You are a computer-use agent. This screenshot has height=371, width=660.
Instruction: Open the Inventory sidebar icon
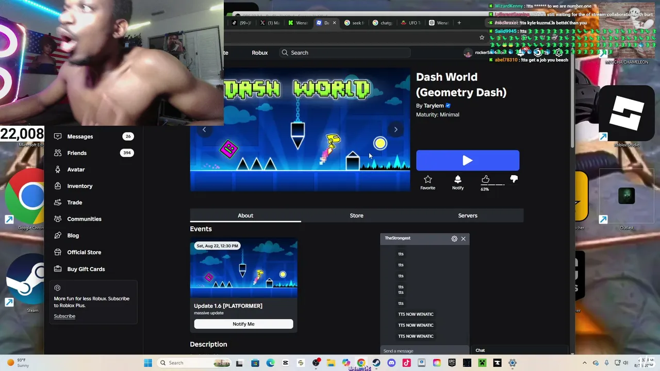click(58, 186)
